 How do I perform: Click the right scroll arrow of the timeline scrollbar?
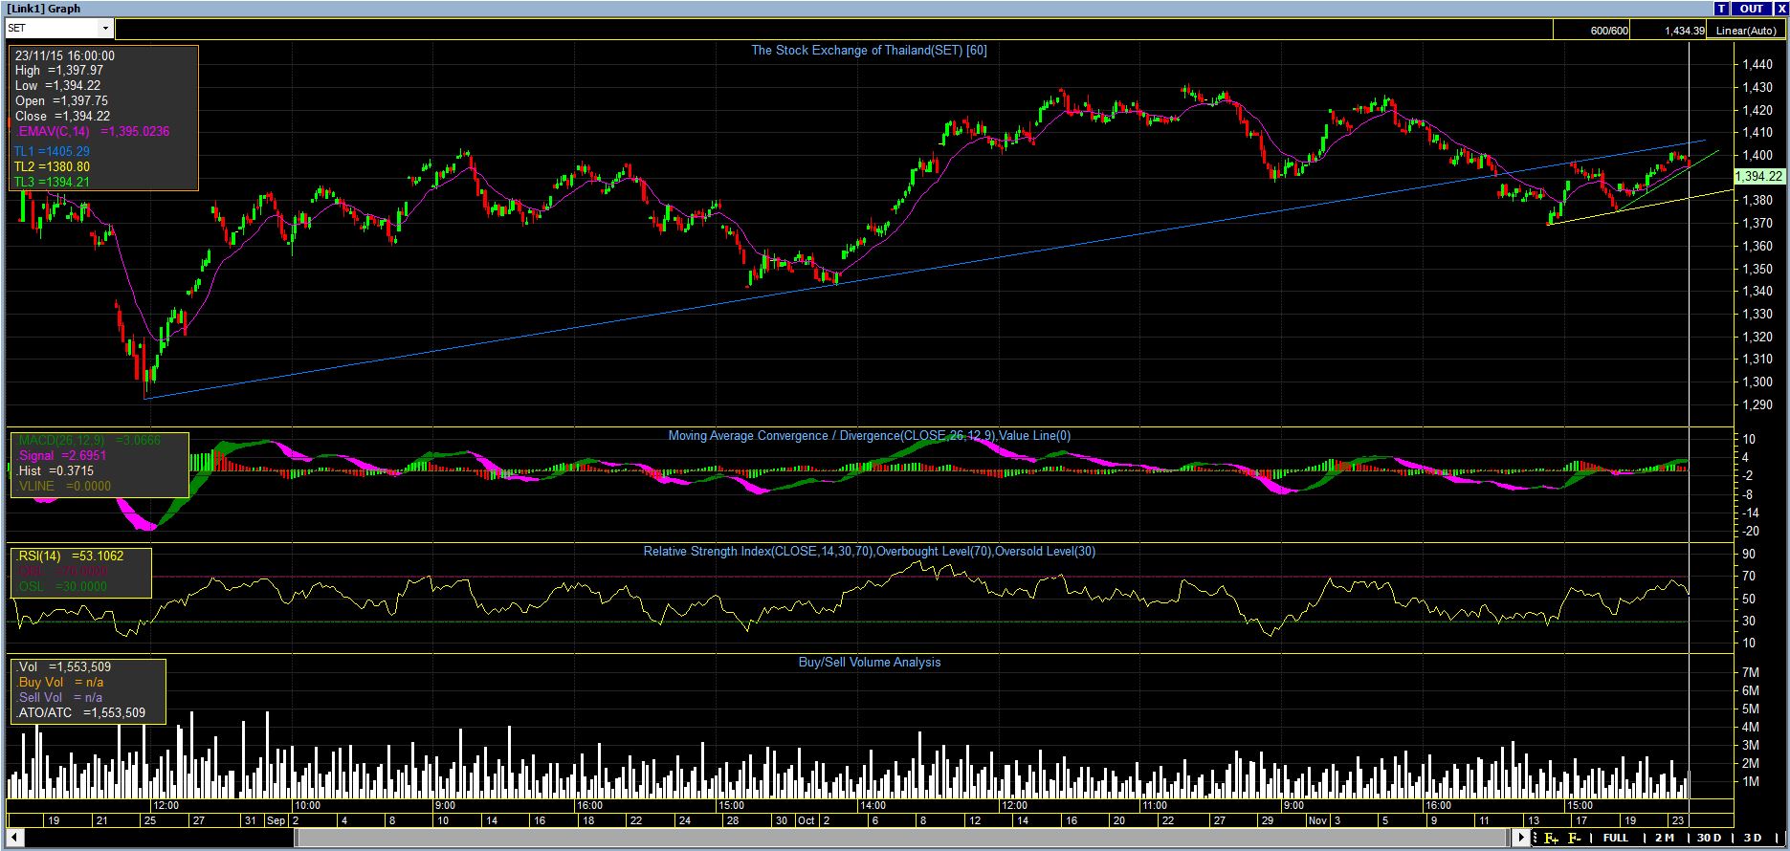pyautogui.click(x=1522, y=839)
